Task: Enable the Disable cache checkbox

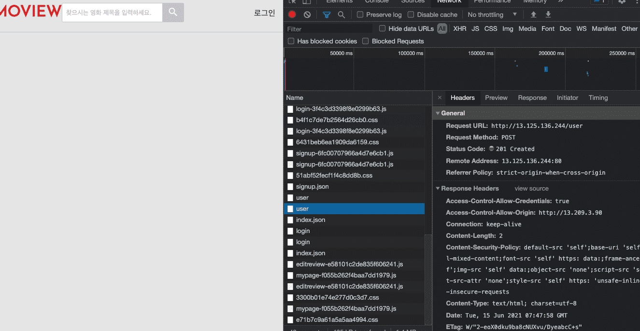Action: (x=411, y=14)
